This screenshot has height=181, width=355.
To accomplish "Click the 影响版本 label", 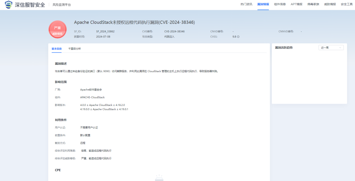I will click(x=60, y=105).
